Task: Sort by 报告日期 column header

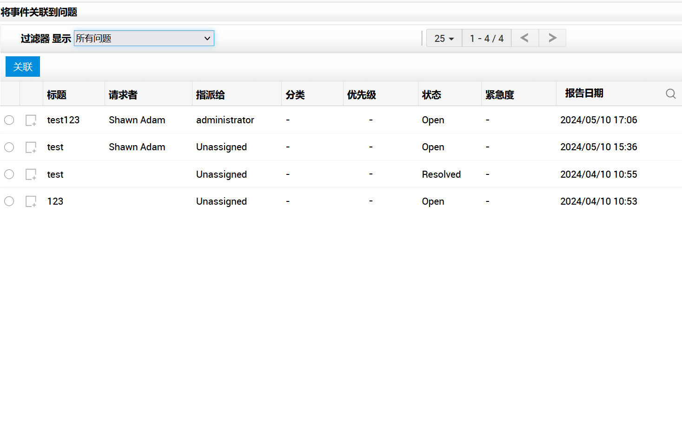Action: (x=584, y=93)
